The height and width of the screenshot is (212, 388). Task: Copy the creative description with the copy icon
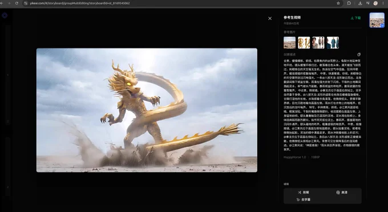click(359, 54)
